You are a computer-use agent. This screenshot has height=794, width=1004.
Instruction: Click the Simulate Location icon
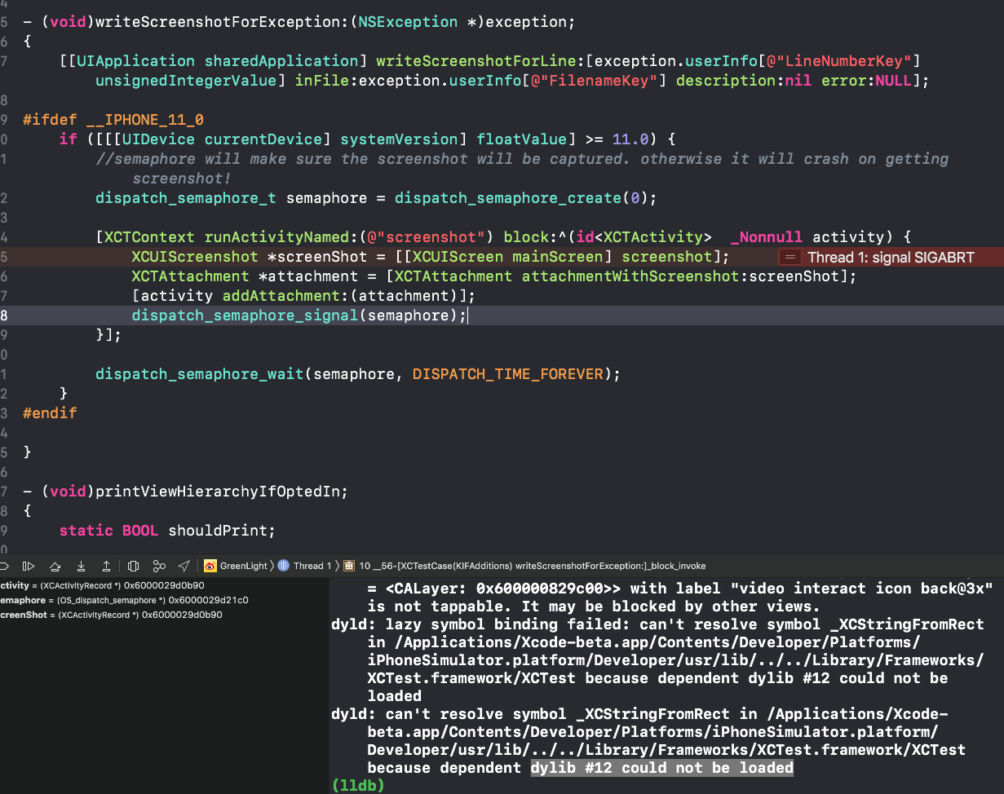[x=183, y=566]
